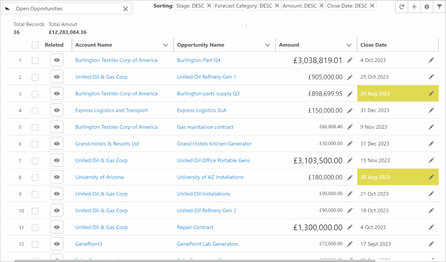Image resolution: width=446 pixels, height=262 pixels.
Task: Click the Related column header
Action: coord(54,45)
